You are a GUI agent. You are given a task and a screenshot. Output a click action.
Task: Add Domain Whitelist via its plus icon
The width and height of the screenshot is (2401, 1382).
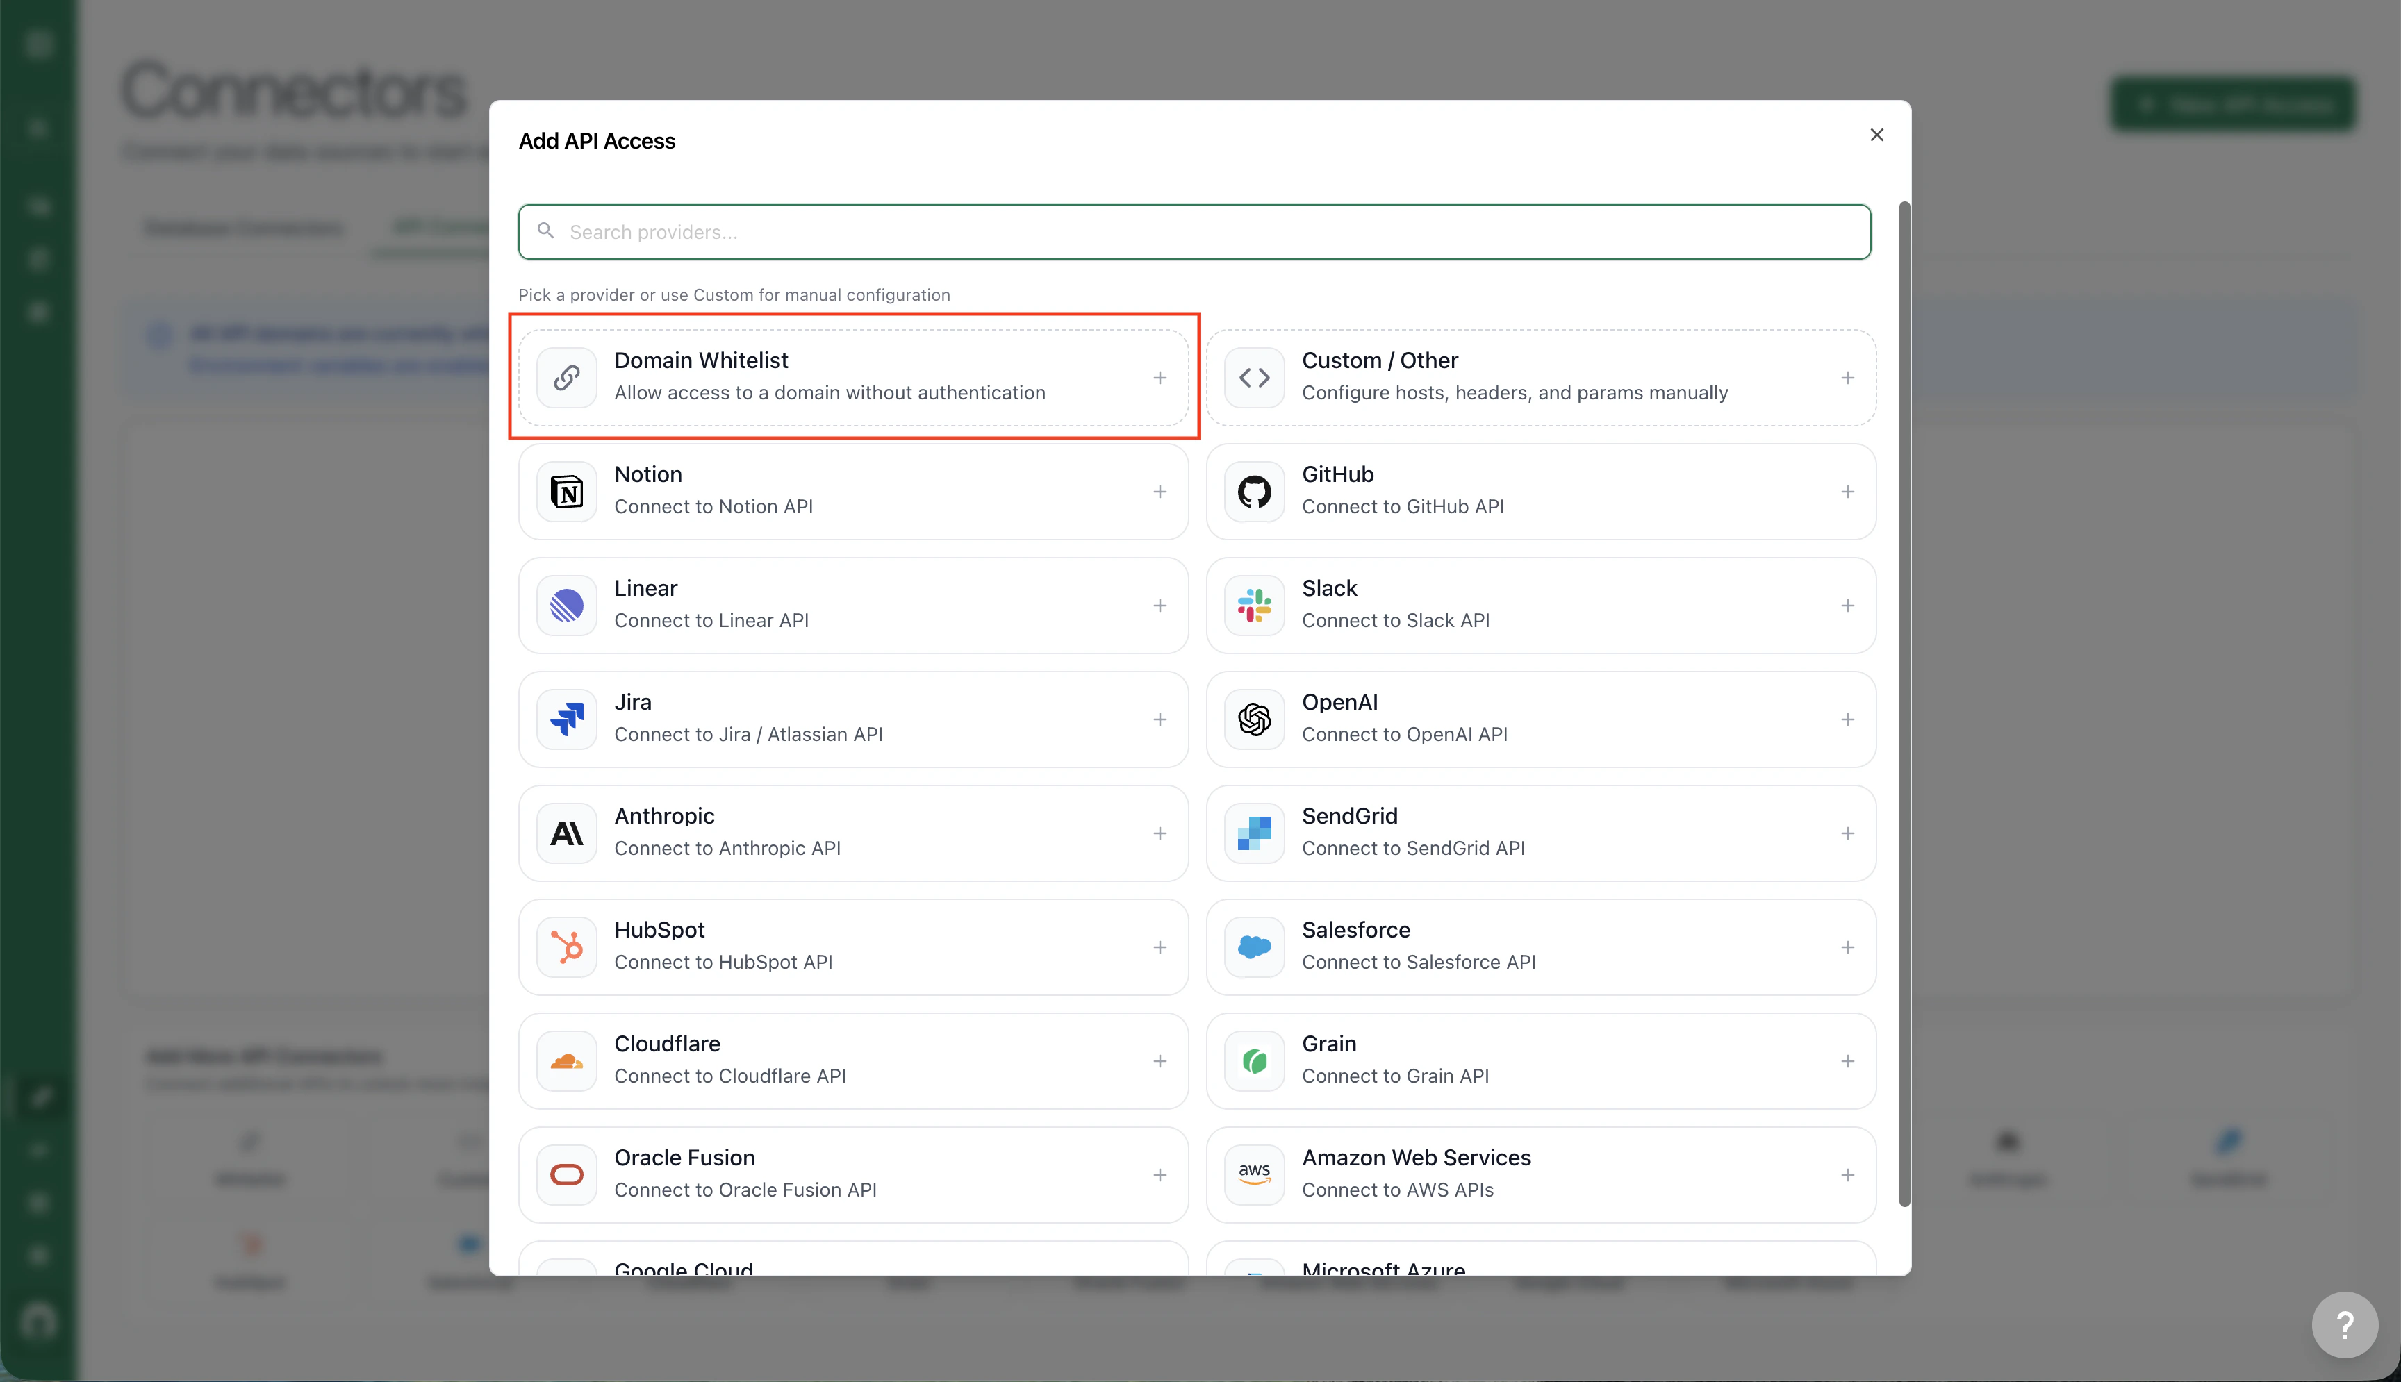[1160, 378]
